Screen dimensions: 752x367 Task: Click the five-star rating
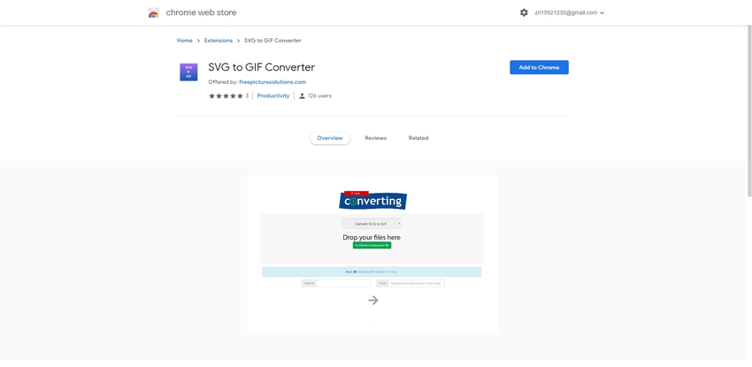tap(226, 96)
